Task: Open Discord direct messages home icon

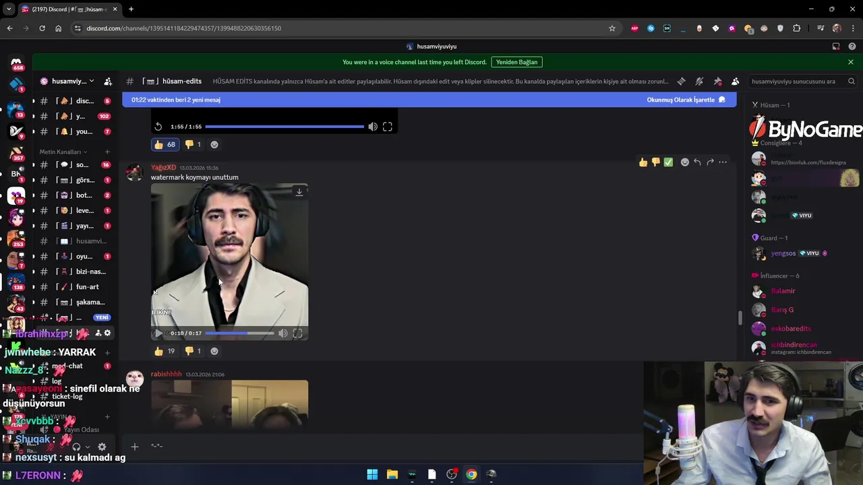Action: (16, 63)
